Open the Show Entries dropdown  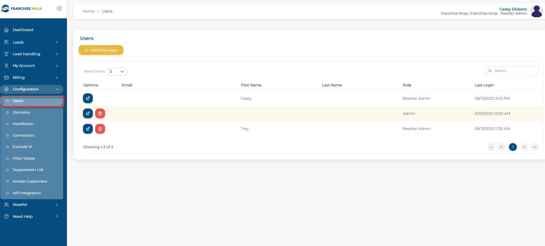click(x=117, y=72)
